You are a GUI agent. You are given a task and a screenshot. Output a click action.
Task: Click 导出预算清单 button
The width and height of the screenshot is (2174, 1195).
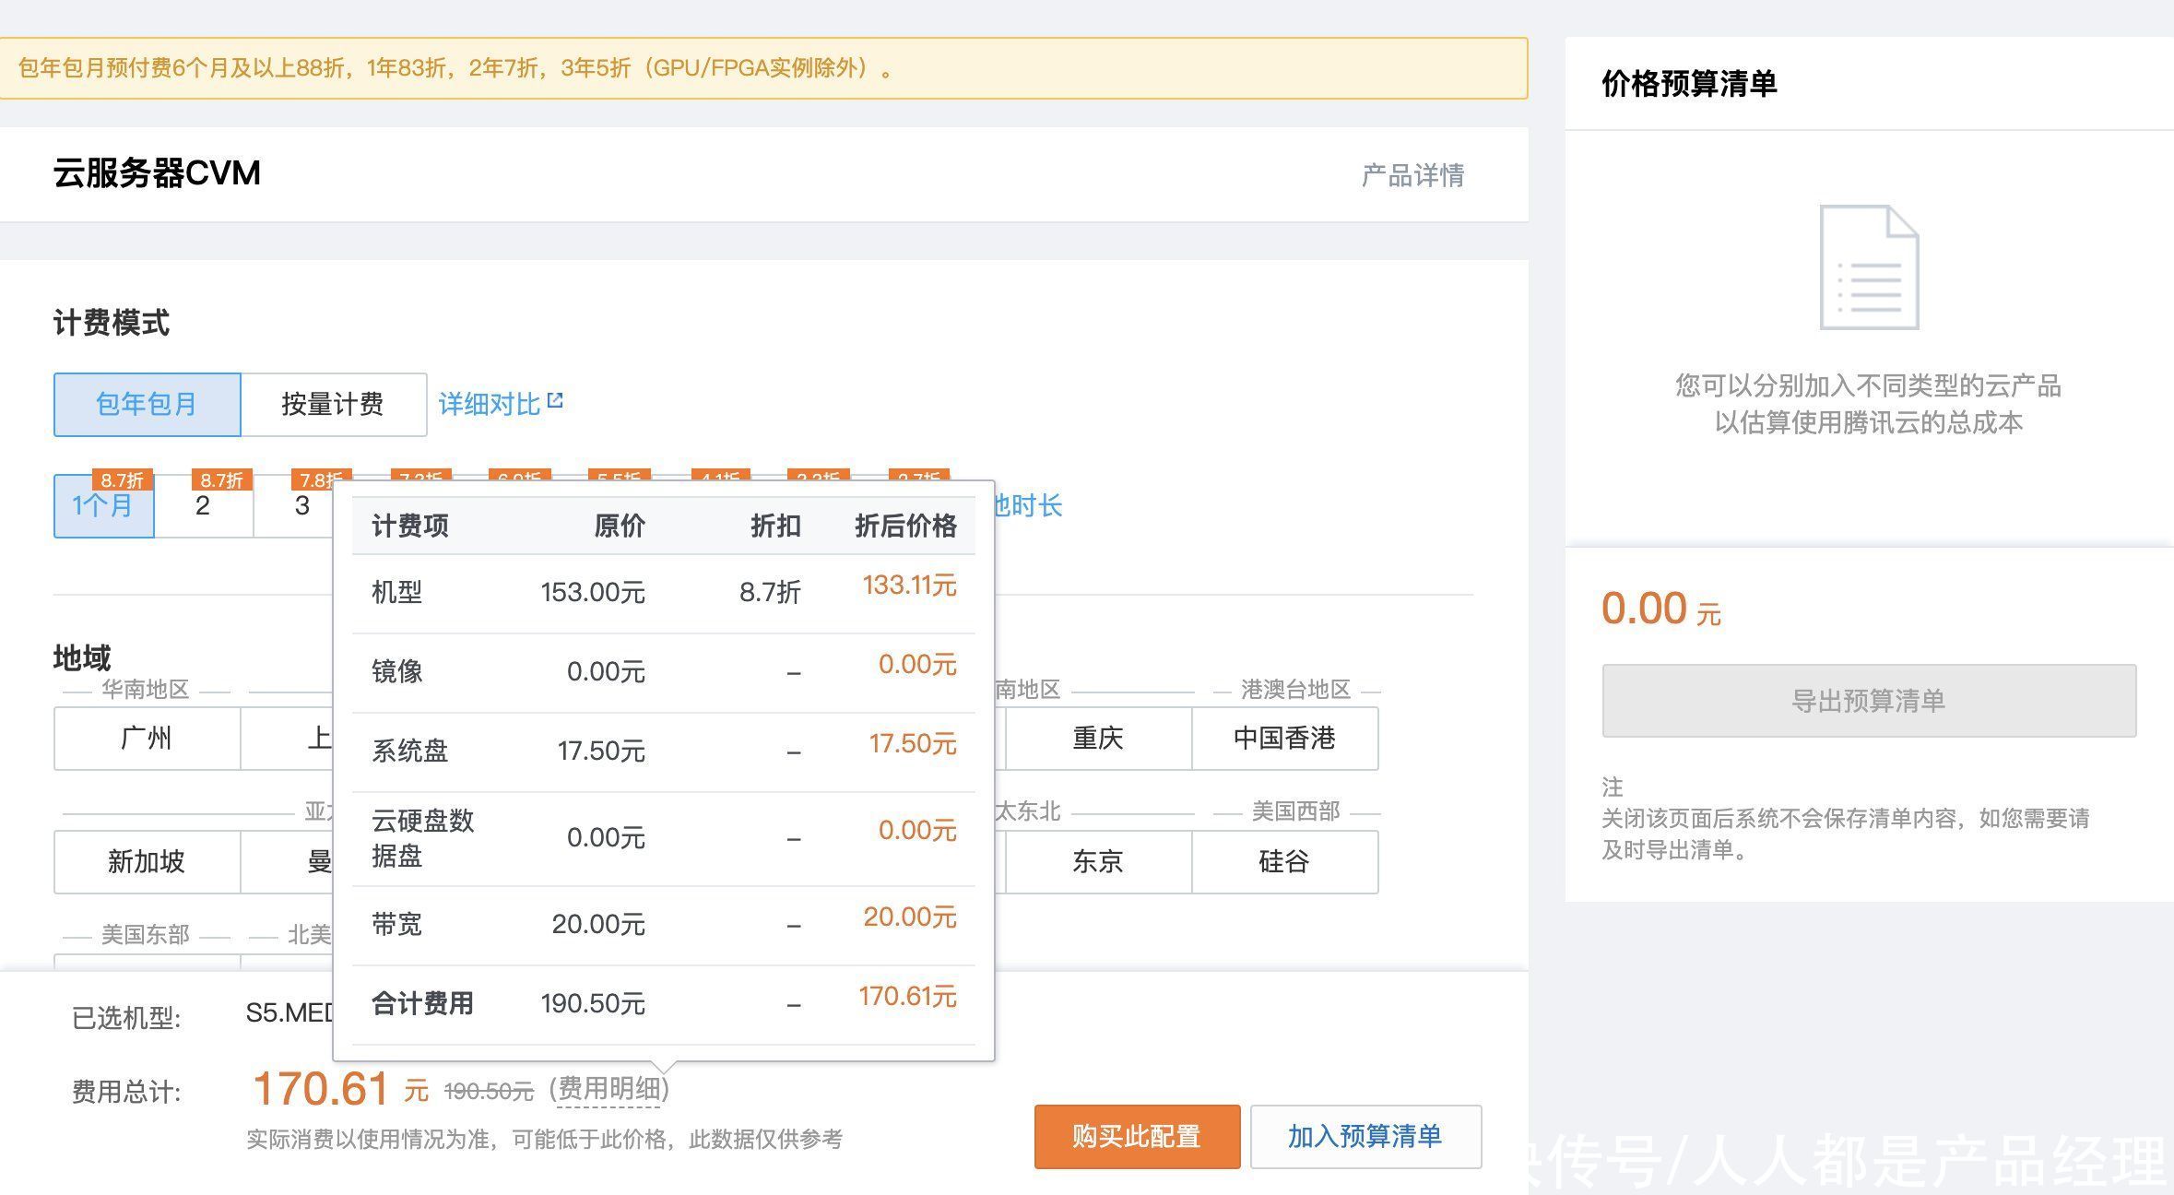coord(1869,701)
